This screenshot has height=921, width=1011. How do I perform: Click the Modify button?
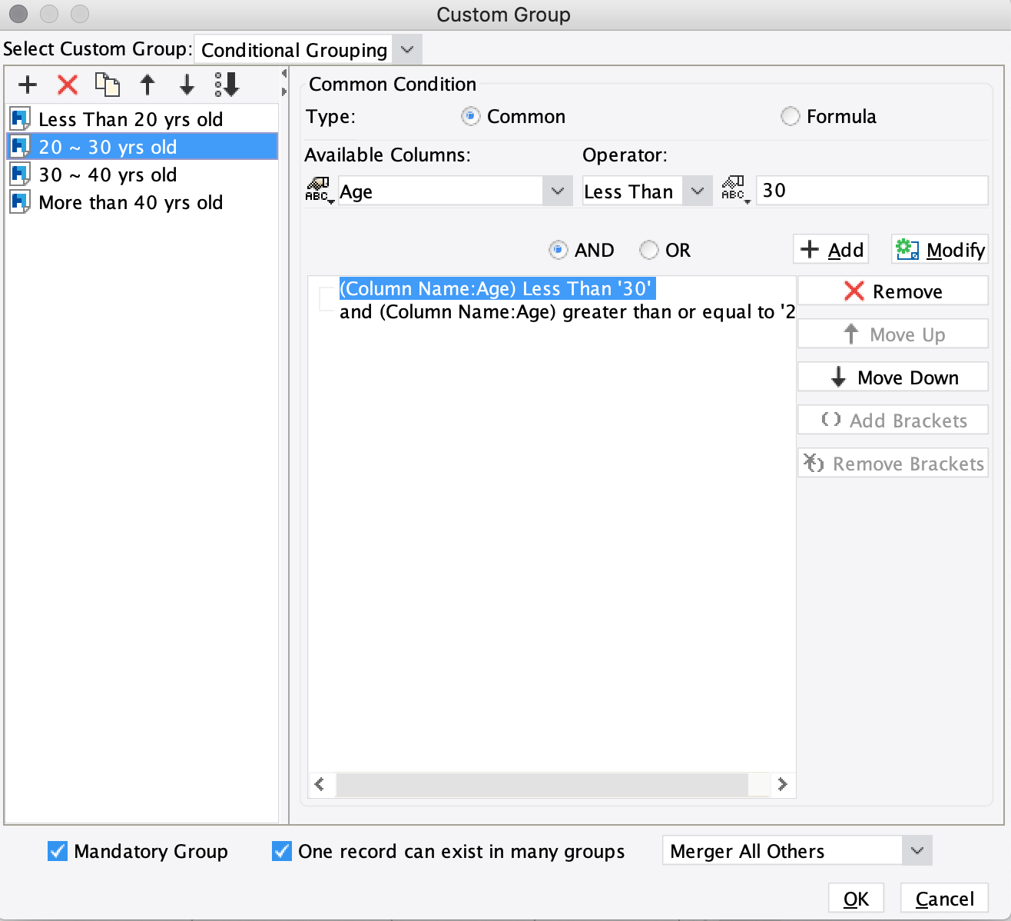(x=939, y=249)
